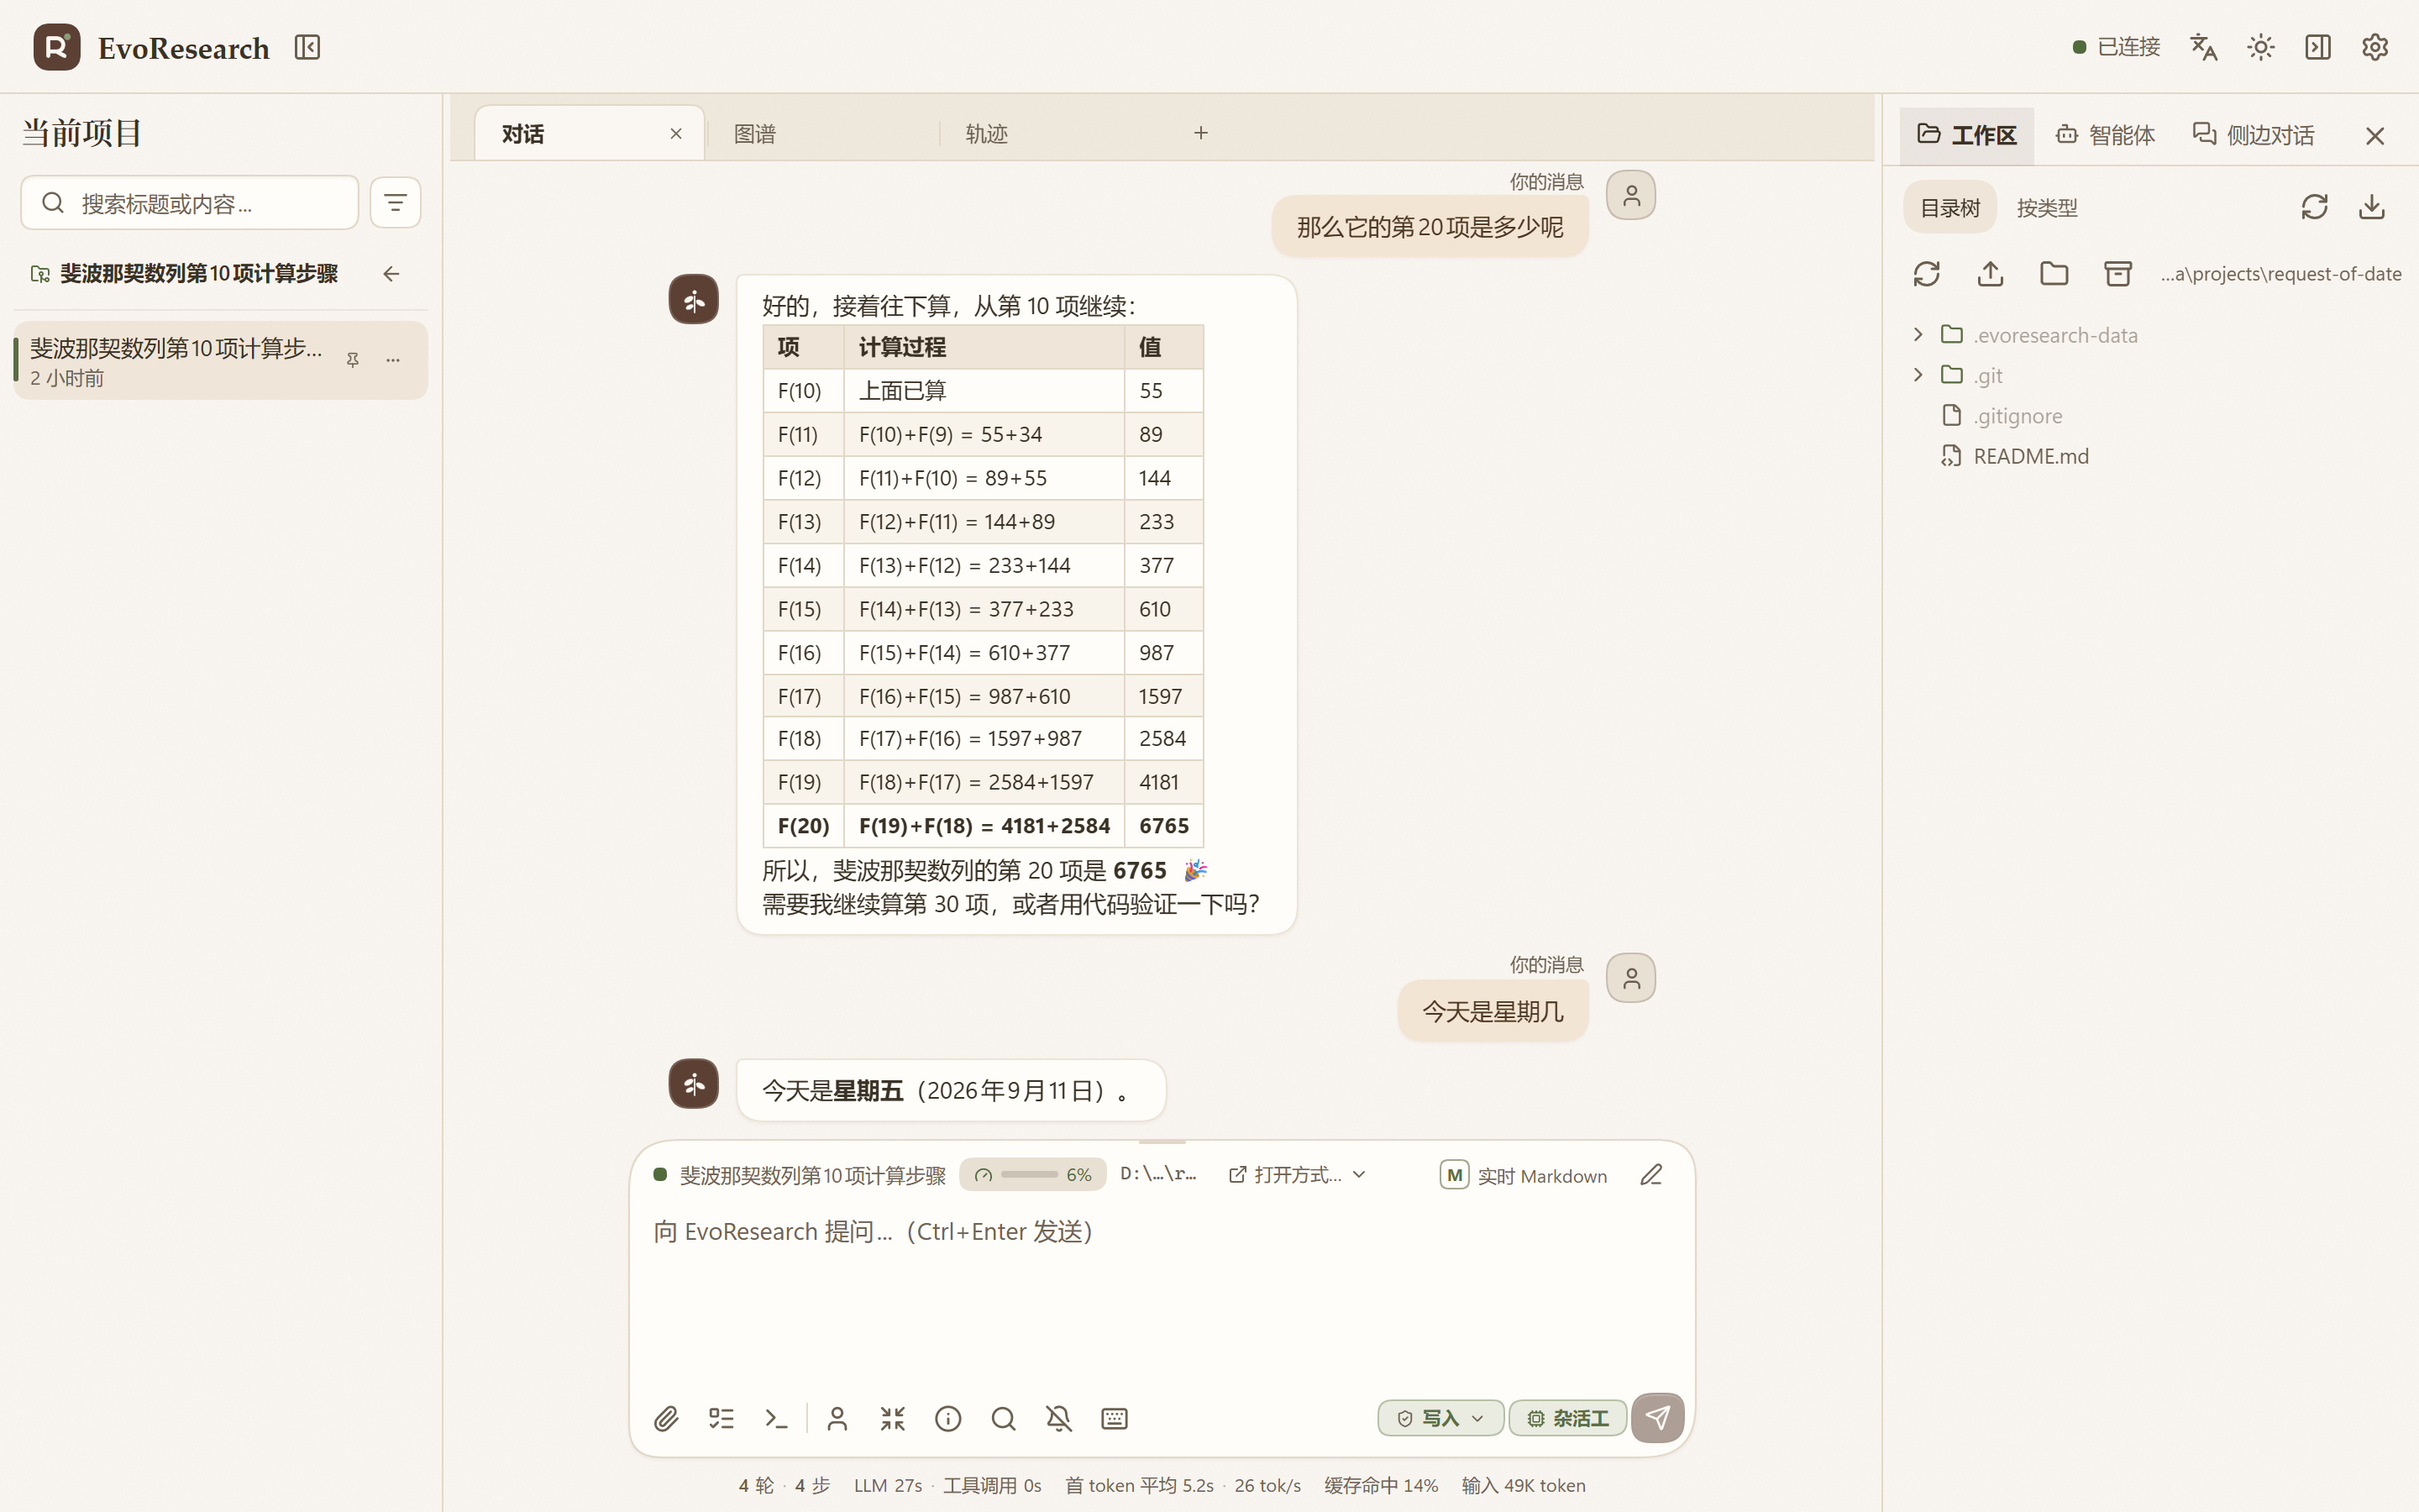Focus the 搜索标题或内容 search field
The height and width of the screenshot is (1512, 2419).
pos(189,203)
